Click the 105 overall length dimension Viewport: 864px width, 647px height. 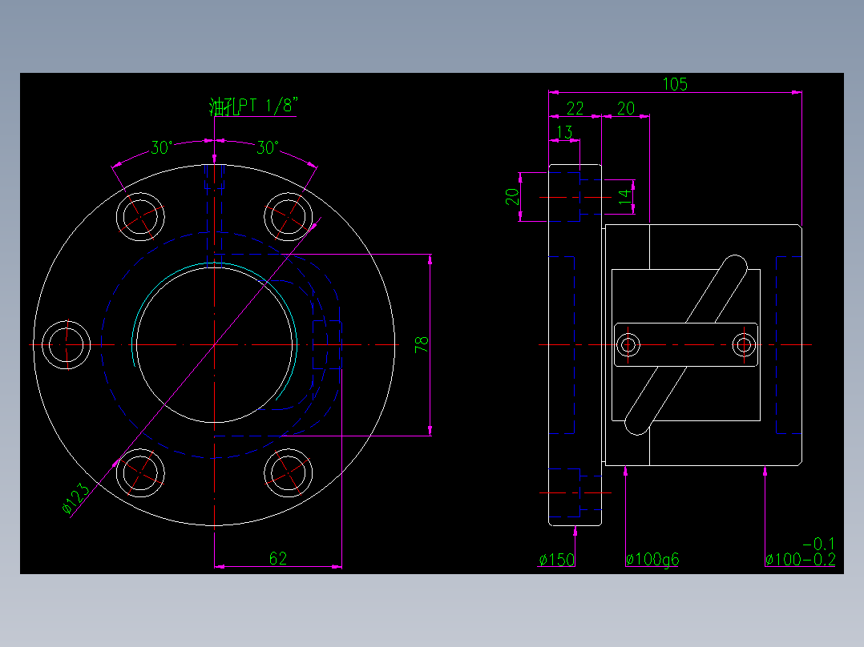[x=675, y=84]
